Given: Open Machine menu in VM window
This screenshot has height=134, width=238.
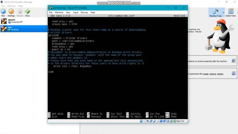Looking at the screenshot, I should pyautogui.click(x=59, y=12).
